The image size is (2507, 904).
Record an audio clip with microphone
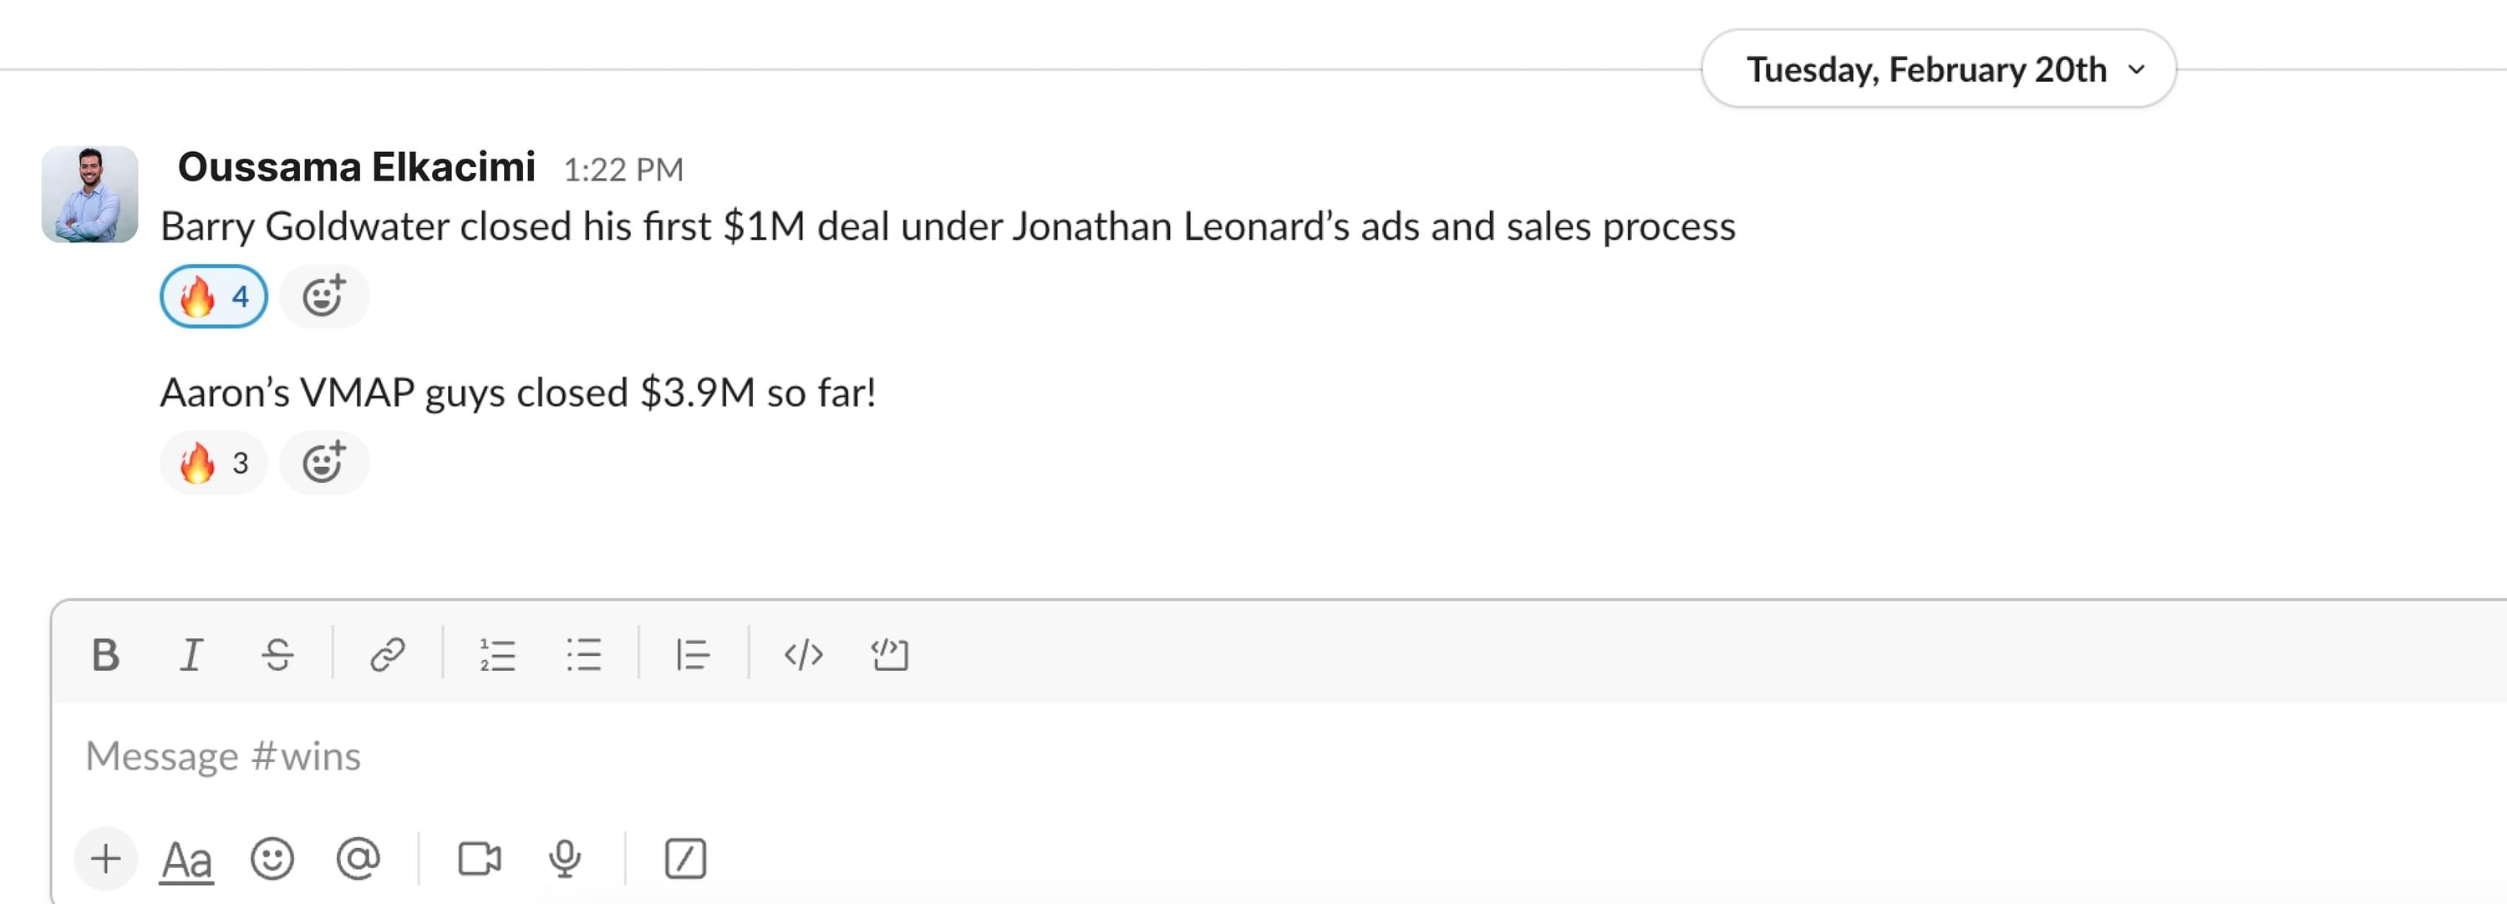click(564, 859)
